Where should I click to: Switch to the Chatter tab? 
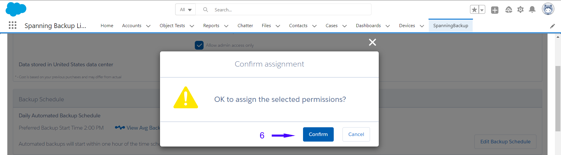(245, 26)
